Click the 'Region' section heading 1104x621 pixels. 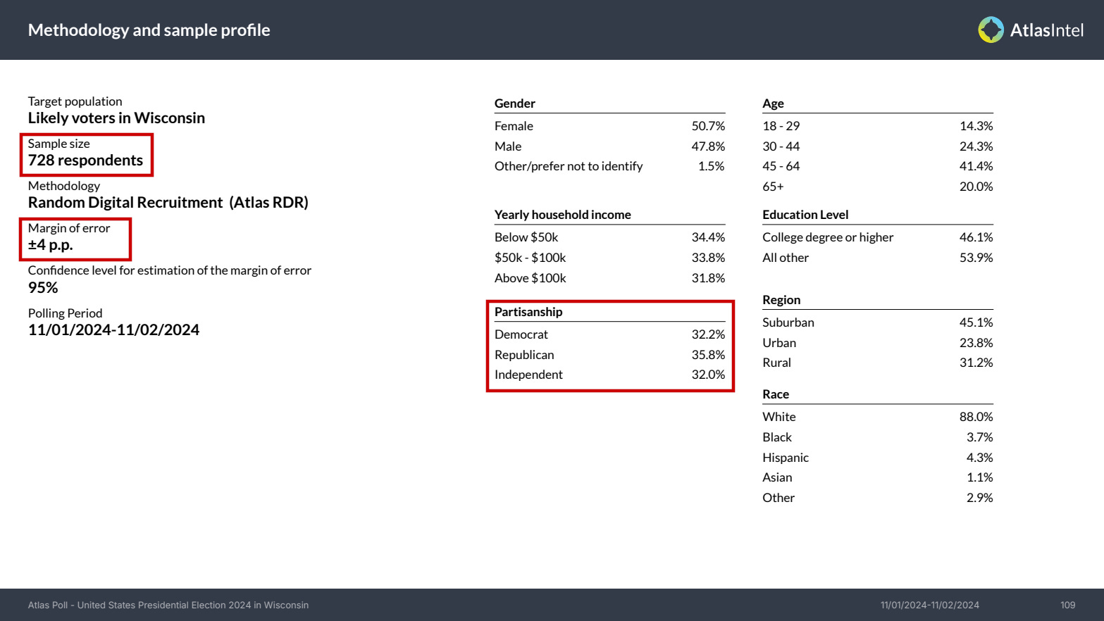tap(781, 300)
